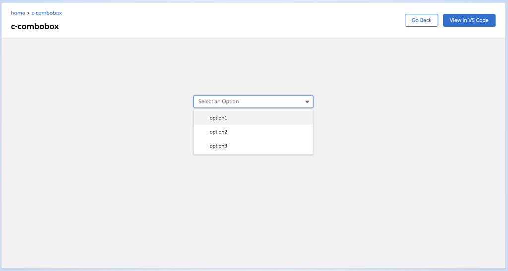Choose option2 in the listbox
The height and width of the screenshot is (271, 508).
[218, 132]
